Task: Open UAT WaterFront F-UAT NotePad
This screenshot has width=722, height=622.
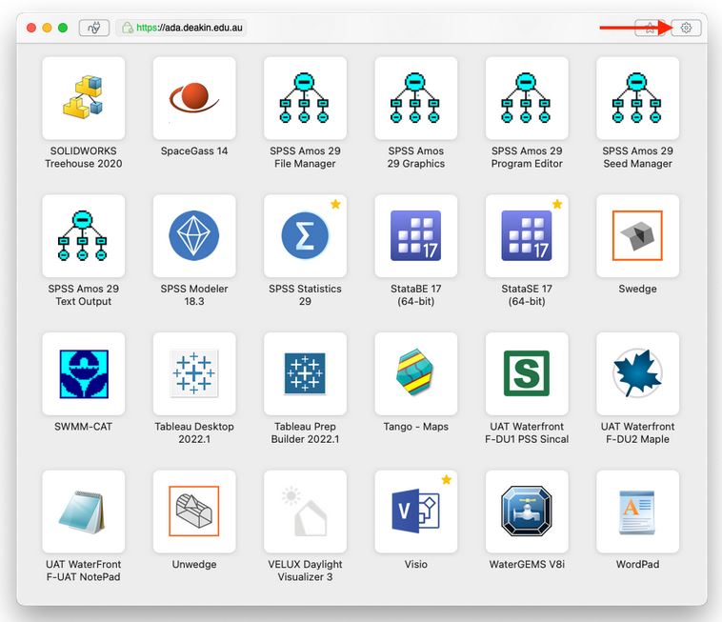Action: tap(83, 512)
